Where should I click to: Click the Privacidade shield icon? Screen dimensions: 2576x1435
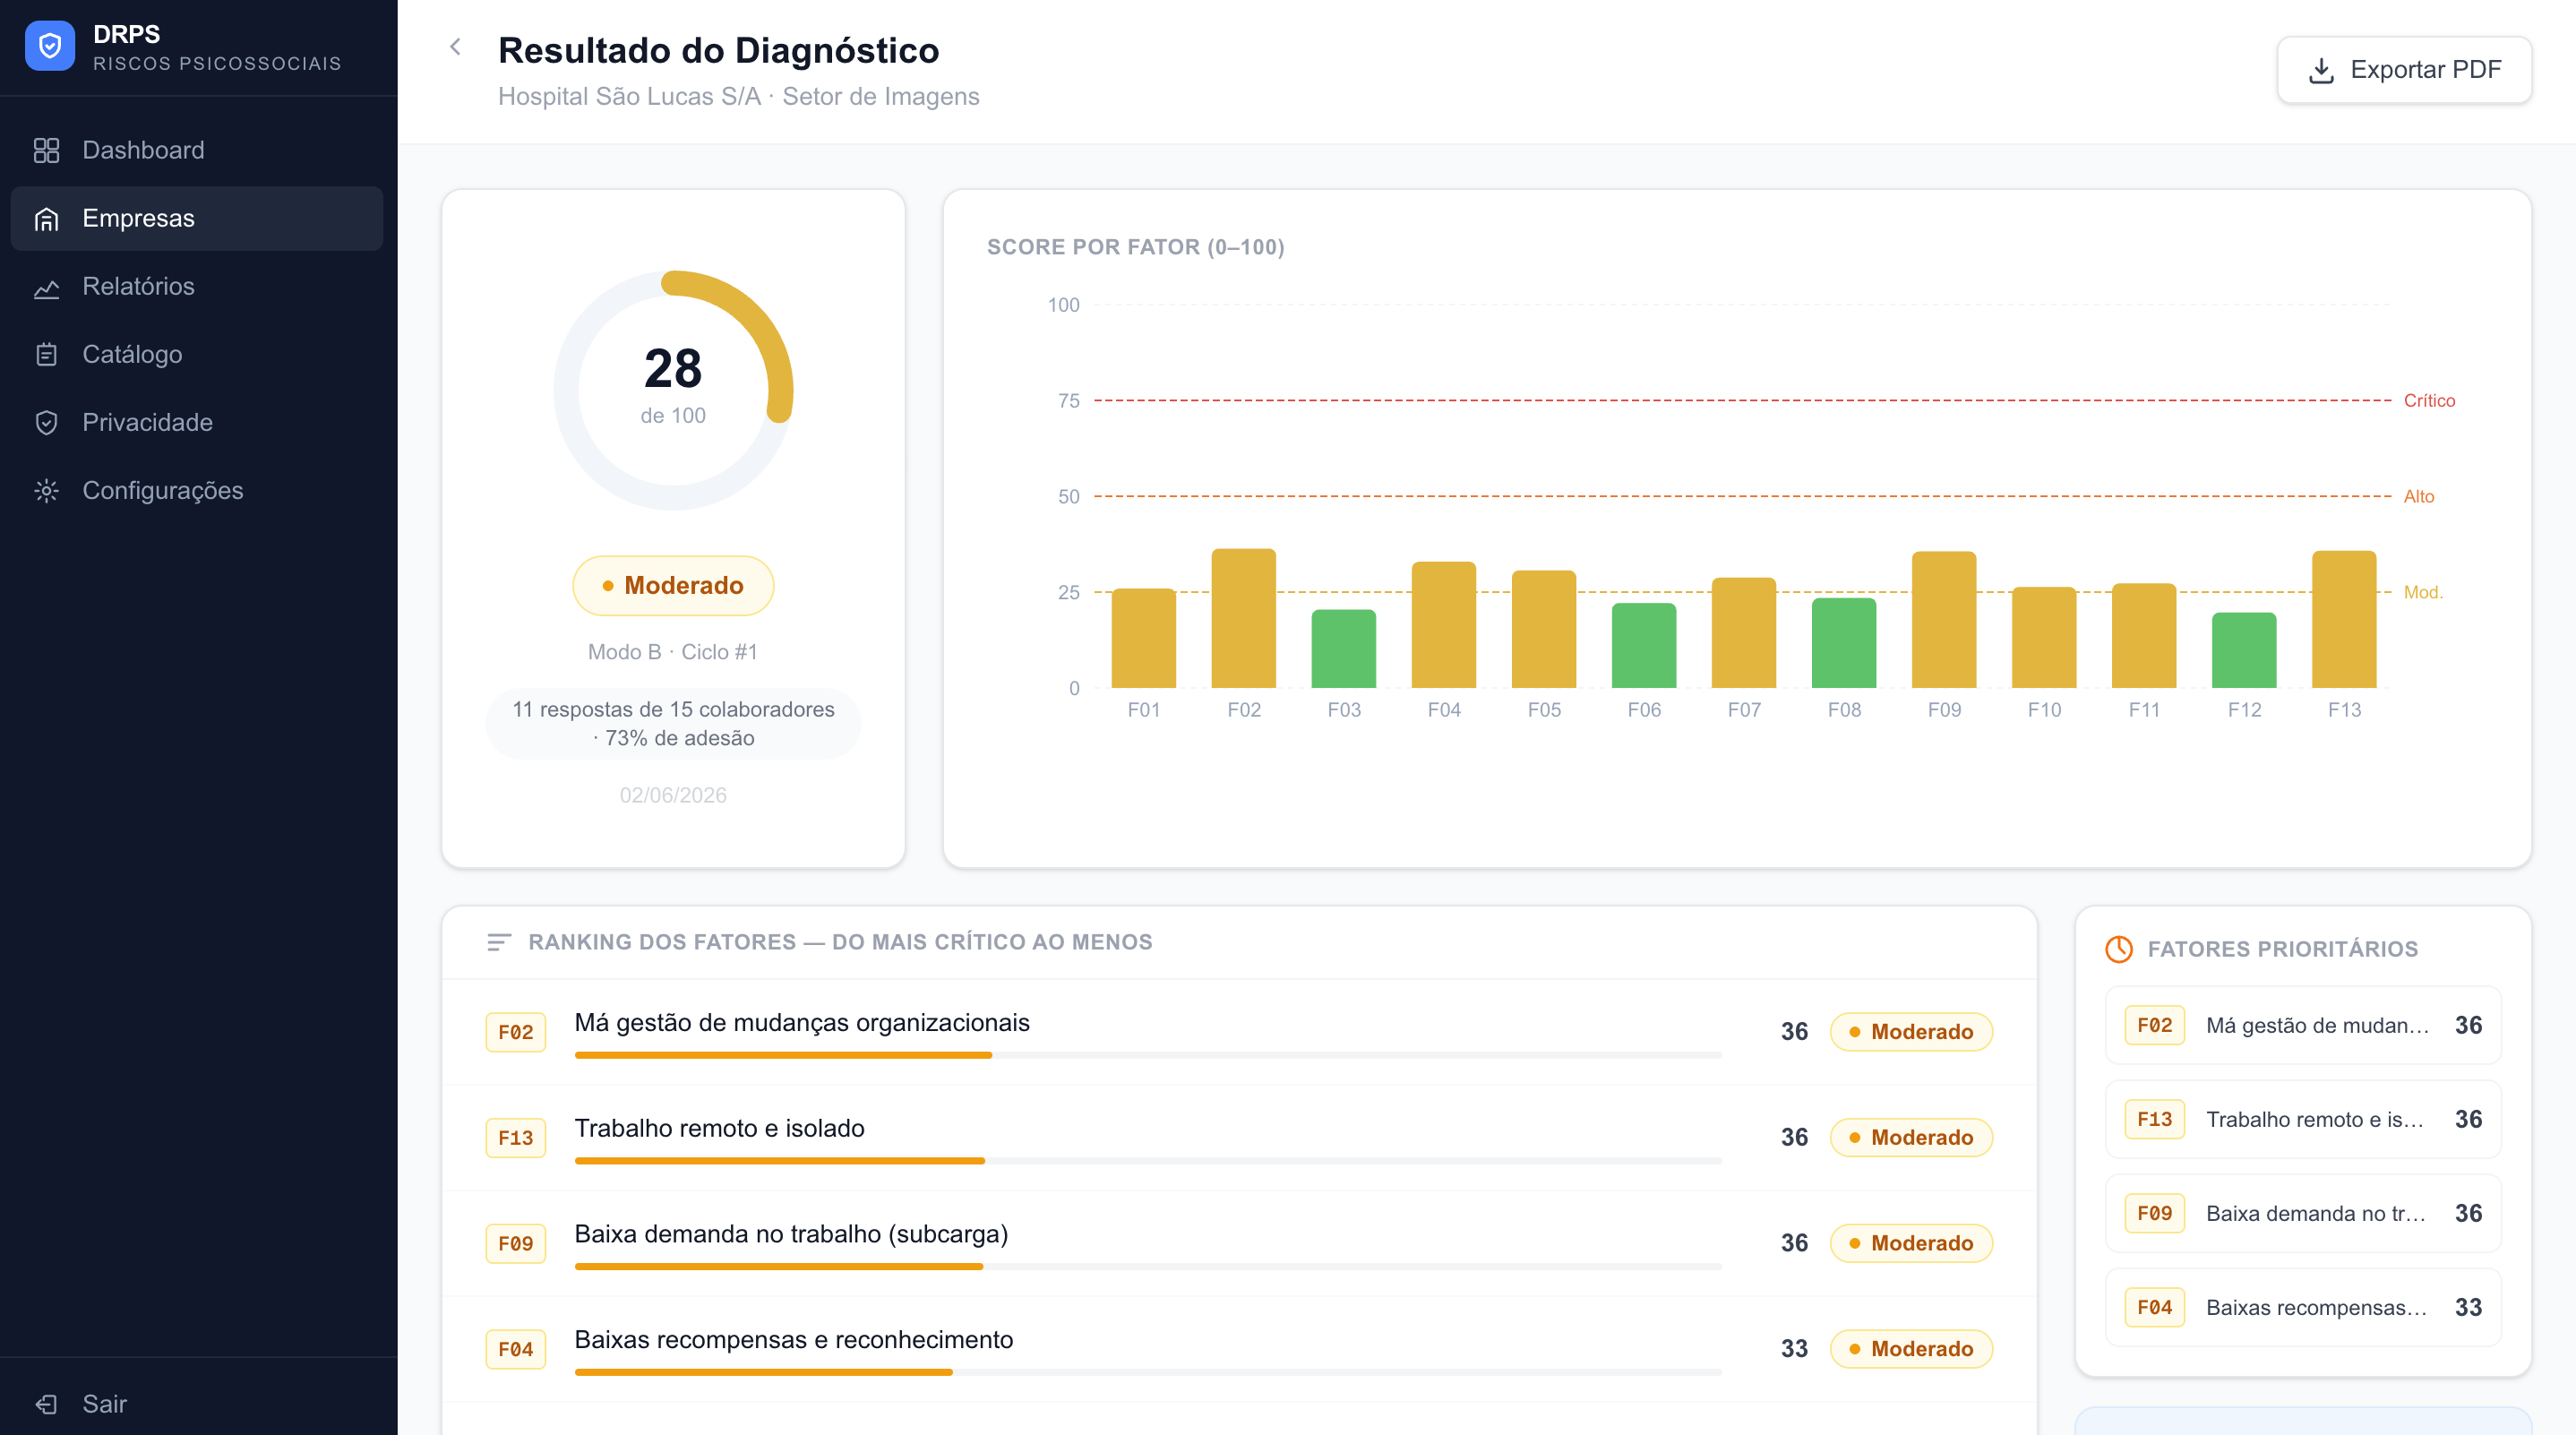47,423
